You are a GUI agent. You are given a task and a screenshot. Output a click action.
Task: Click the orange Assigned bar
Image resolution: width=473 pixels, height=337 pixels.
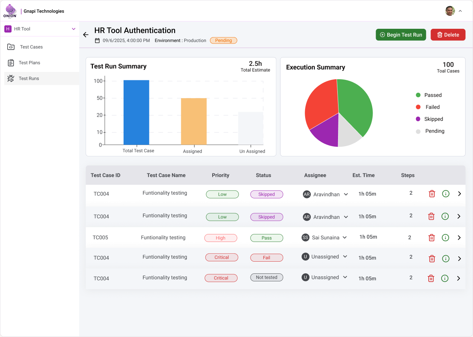pyautogui.click(x=194, y=122)
